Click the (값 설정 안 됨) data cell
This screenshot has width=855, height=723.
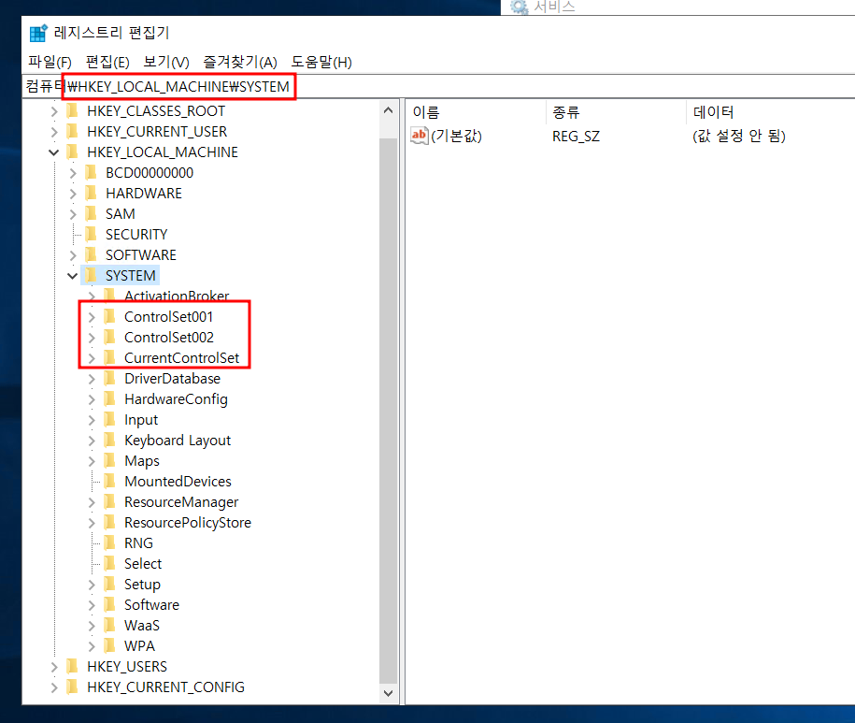pyautogui.click(x=739, y=136)
